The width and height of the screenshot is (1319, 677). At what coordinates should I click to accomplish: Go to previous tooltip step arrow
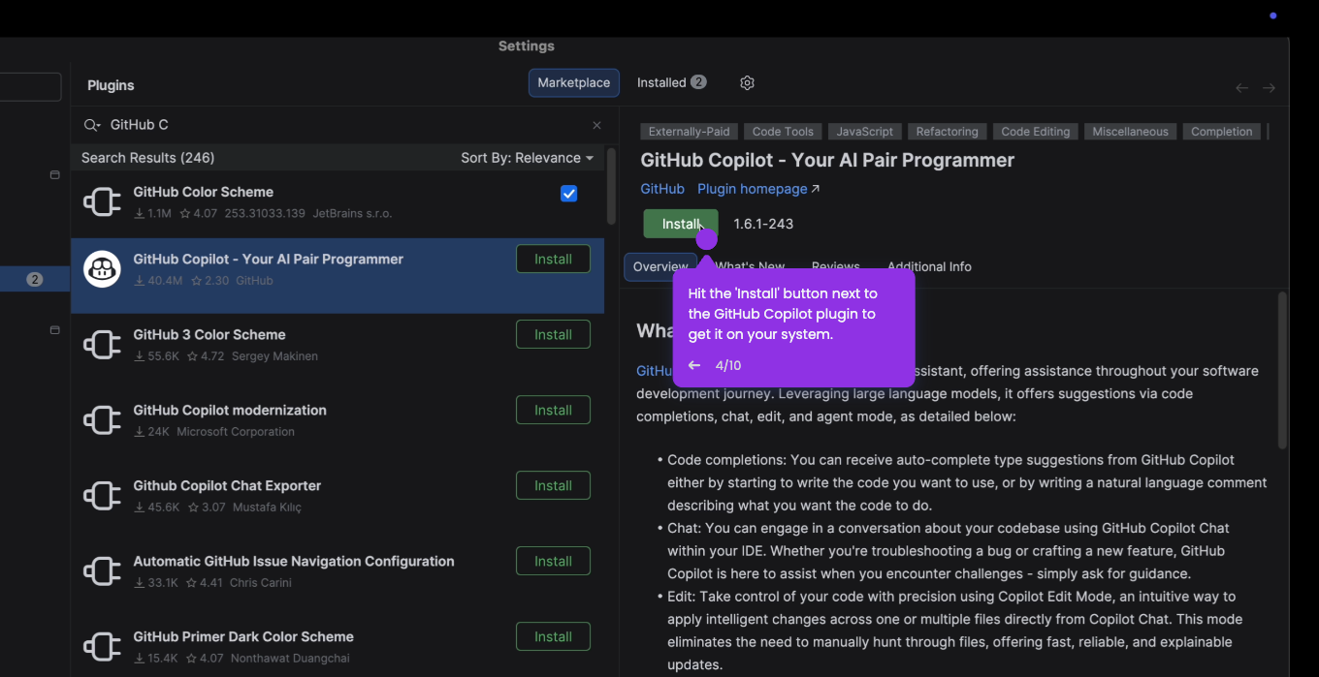click(693, 365)
